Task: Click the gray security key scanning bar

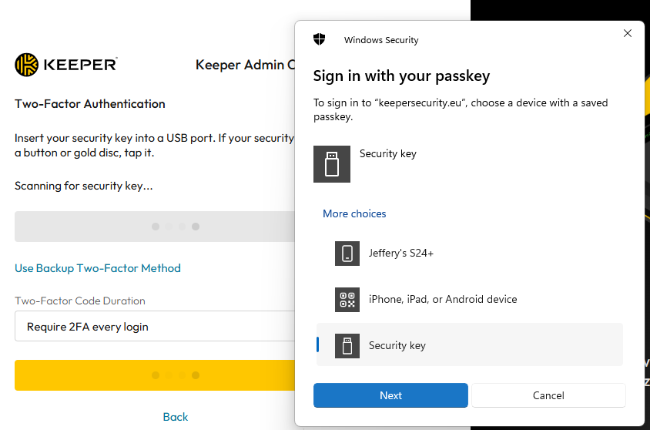Action: pyautogui.click(x=154, y=227)
